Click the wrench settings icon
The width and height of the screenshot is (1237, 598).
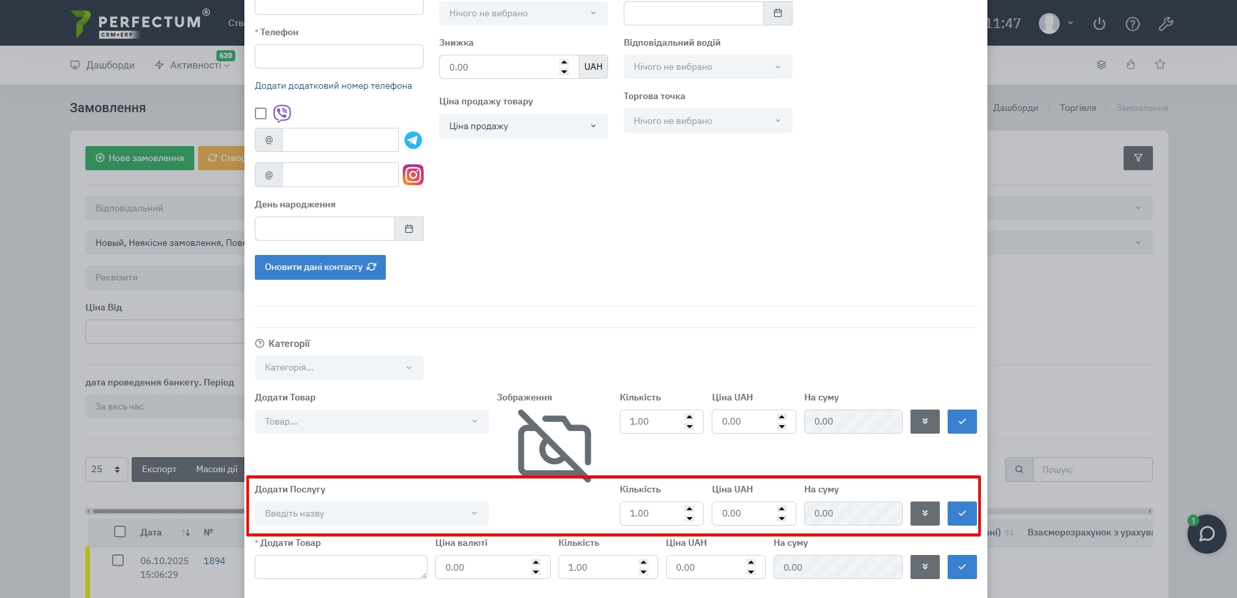pyautogui.click(x=1165, y=24)
